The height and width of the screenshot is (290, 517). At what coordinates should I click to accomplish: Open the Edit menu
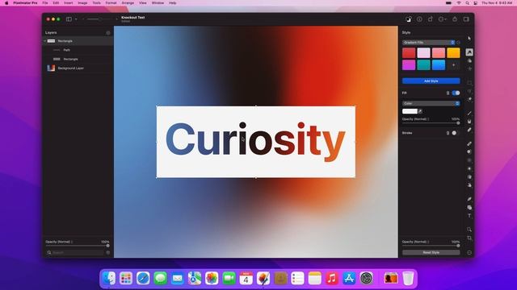(56, 3)
